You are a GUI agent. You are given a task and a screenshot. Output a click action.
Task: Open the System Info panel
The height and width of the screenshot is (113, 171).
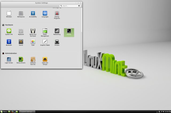pos(9,32)
